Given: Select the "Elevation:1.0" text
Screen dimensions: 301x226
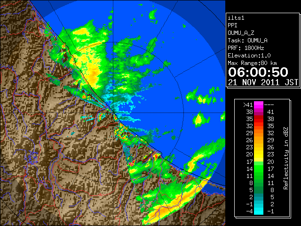Looking at the screenshot, I should point(249,56).
